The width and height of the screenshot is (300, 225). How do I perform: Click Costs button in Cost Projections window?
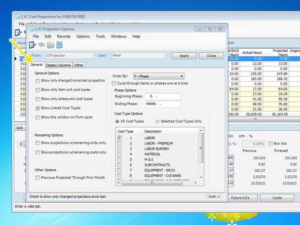pyautogui.click(x=277, y=198)
